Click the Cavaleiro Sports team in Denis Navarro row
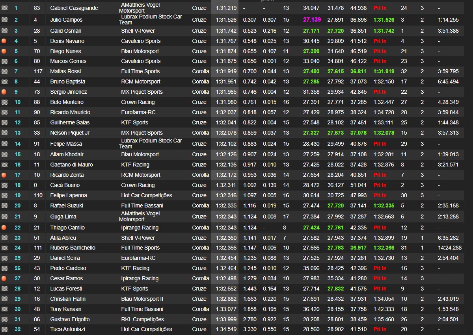473x335 pixels. pos(141,41)
